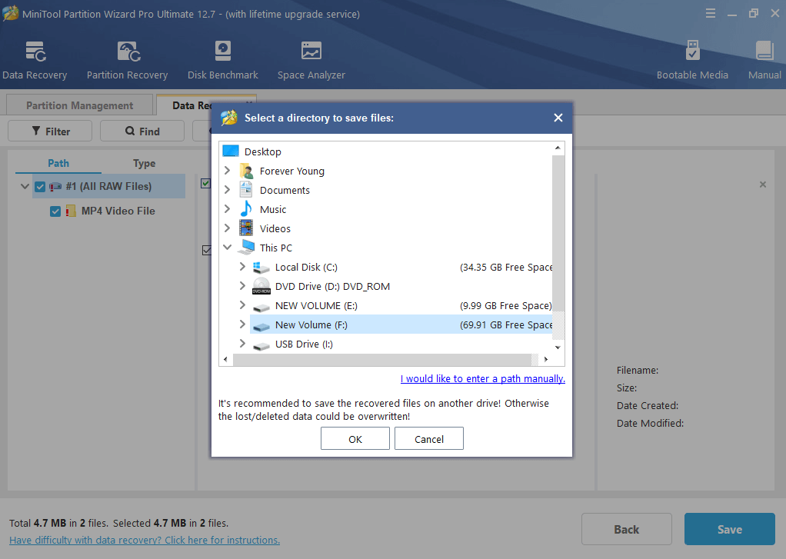Viewport: 786px width, 559px height.
Task: Select the DVD Drive (D:) disc icon
Action: tap(261, 286)
